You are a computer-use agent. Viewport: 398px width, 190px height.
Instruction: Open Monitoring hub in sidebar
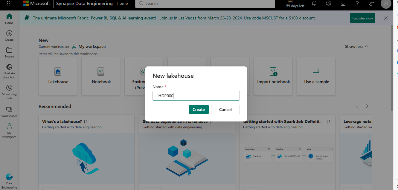pos(9,92)
